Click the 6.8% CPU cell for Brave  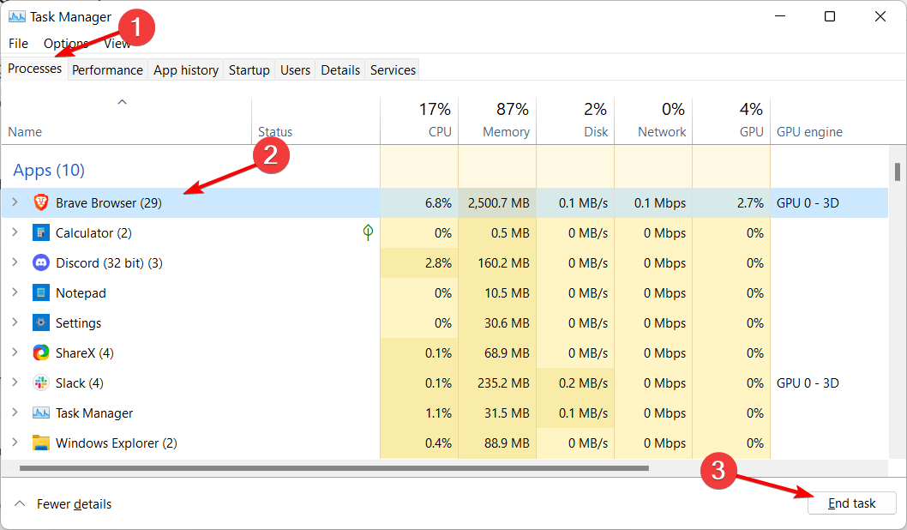[419, 202]
